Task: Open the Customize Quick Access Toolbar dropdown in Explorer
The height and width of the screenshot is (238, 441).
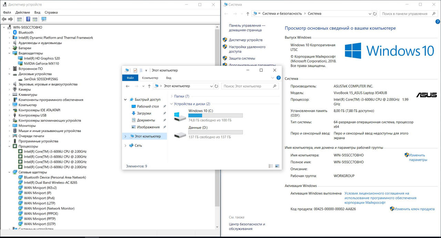Action: click(x=146, y=70)
